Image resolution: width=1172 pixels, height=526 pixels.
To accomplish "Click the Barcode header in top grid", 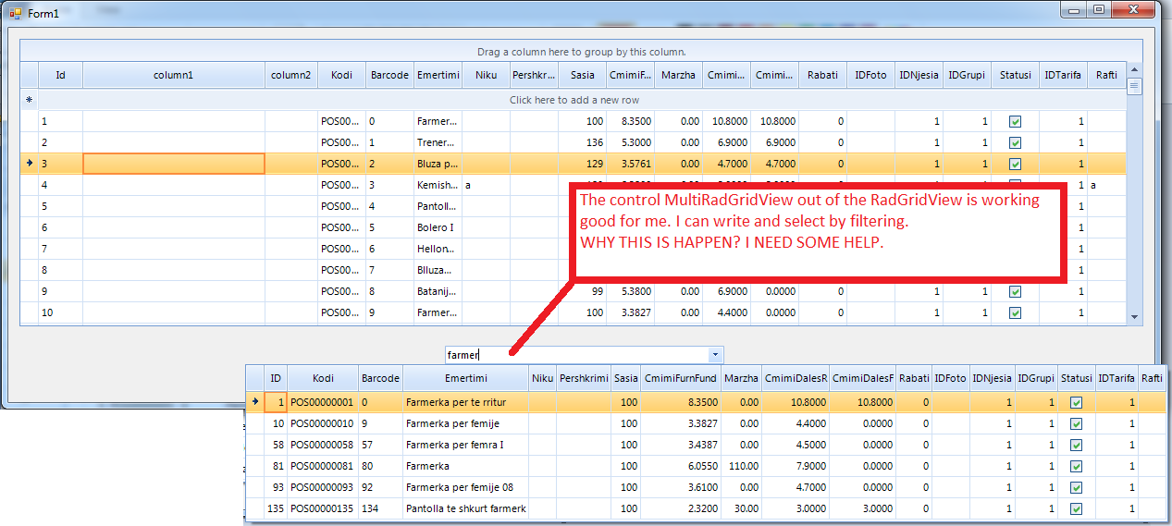I will pos(389,76).
